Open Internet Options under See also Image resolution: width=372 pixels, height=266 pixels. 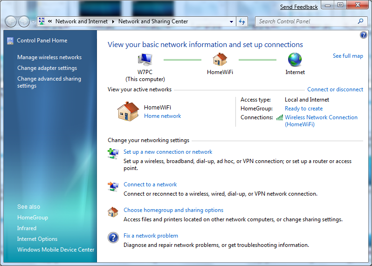pyautogui.click(x=37, y=239)
